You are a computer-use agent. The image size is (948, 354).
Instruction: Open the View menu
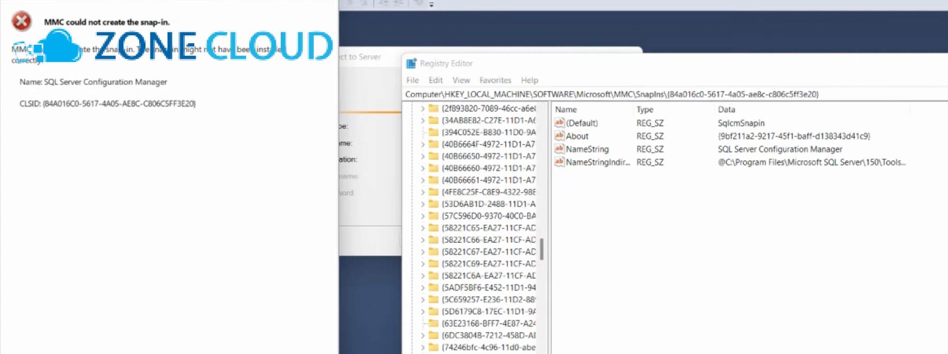[461, 80]
